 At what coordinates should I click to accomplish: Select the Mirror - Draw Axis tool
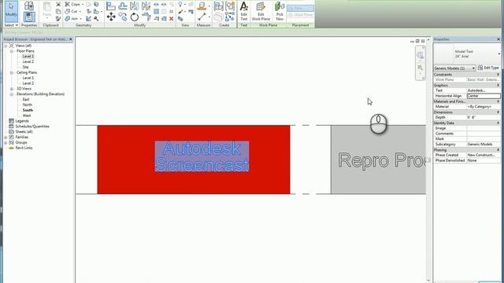(146, 6)
